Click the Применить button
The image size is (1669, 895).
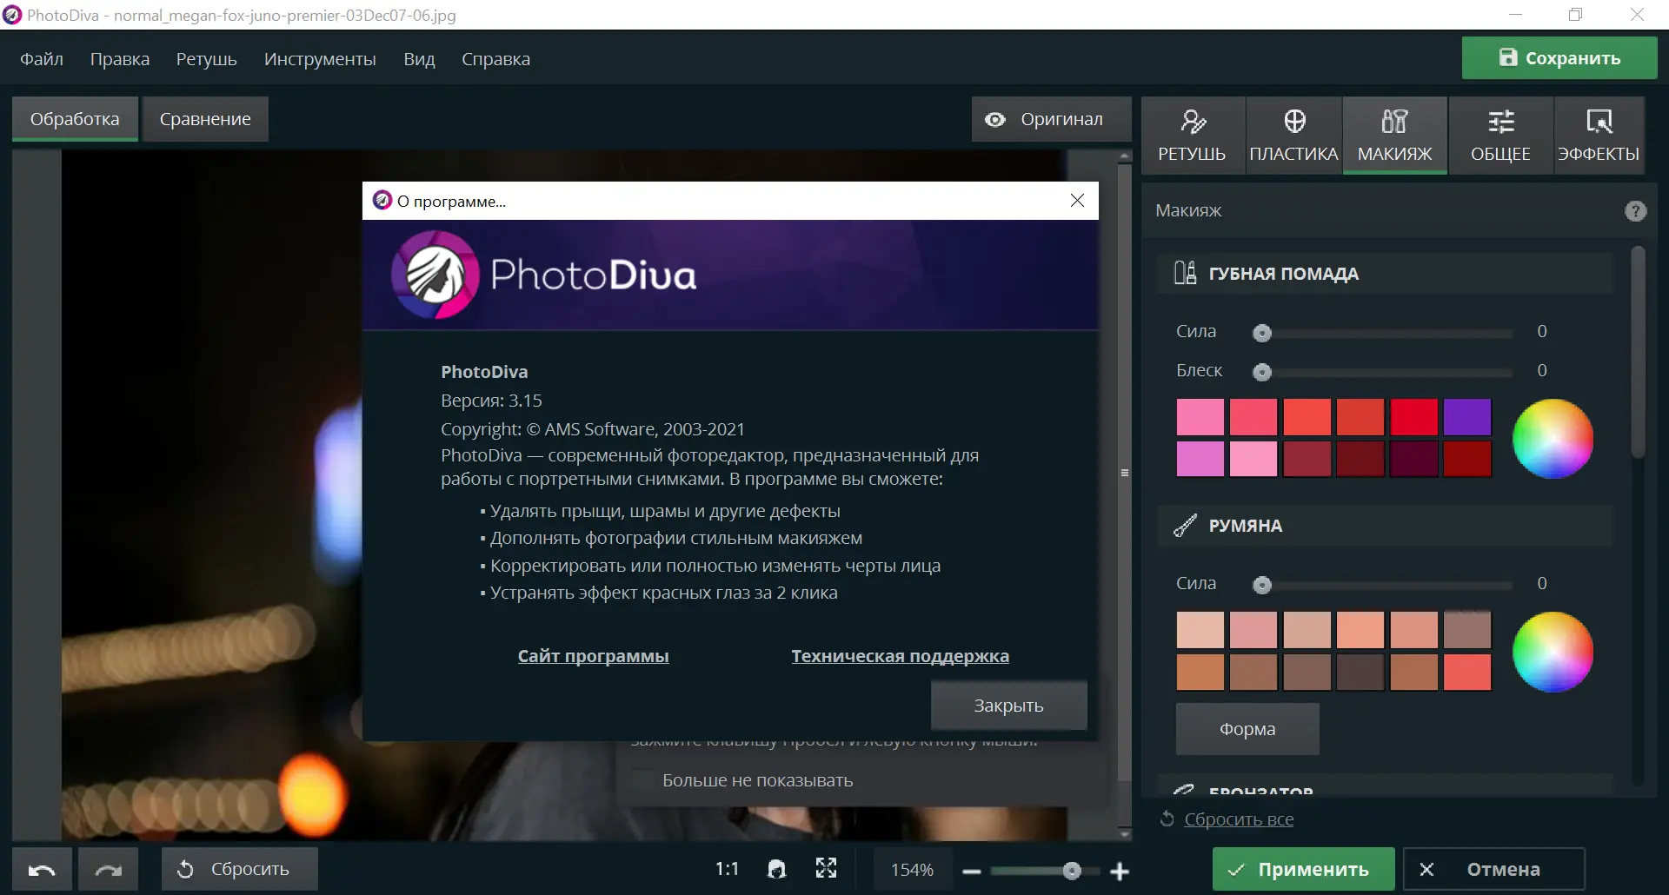click(1301, 868)
